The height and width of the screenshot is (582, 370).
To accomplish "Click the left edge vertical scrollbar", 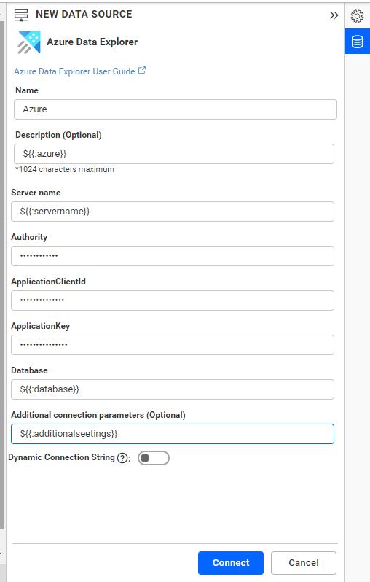I will click(2, 275).
